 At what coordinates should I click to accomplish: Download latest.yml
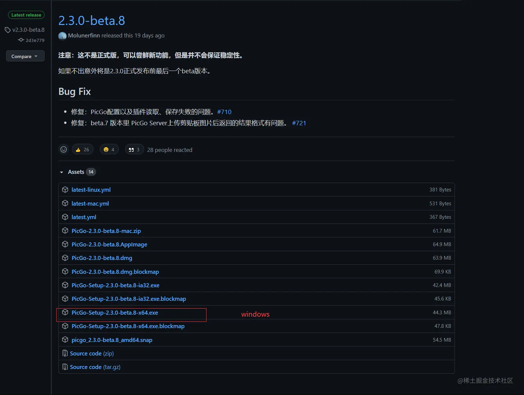pos(84,217)
